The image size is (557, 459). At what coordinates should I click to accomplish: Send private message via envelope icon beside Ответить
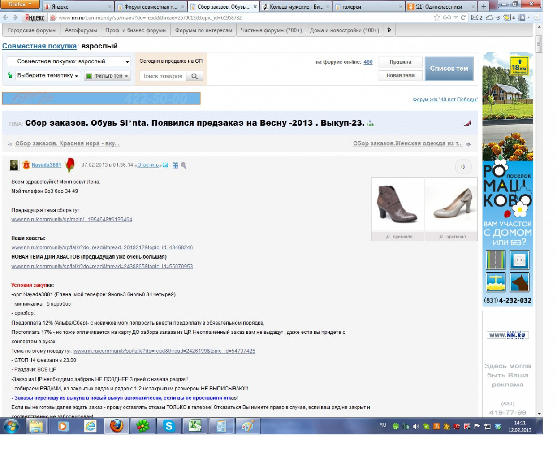tap(165, 165)
